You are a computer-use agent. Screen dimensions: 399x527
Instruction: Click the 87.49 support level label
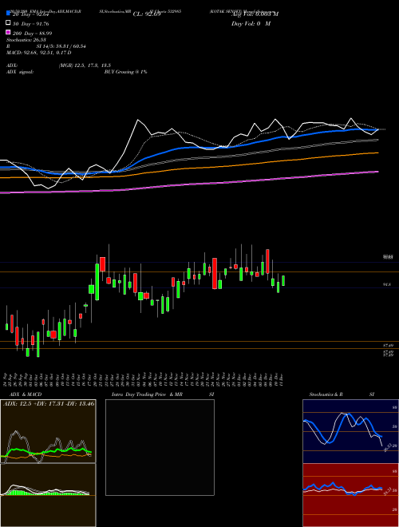pos(388,345)
